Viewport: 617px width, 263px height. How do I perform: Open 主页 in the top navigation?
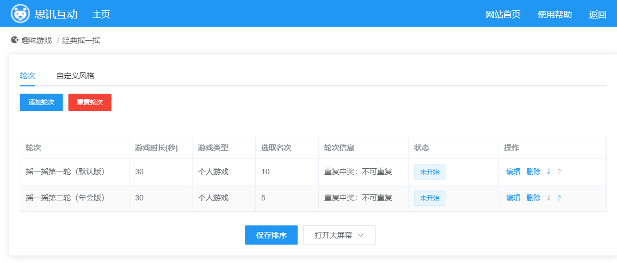click(101, 15)
